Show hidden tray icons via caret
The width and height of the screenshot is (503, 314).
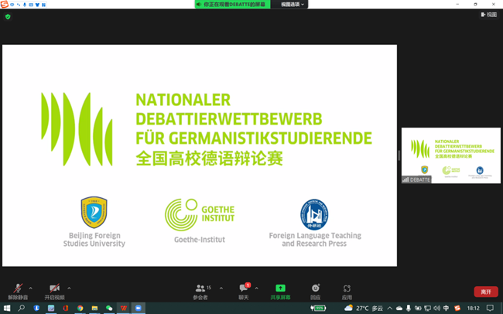coord(390,309)
